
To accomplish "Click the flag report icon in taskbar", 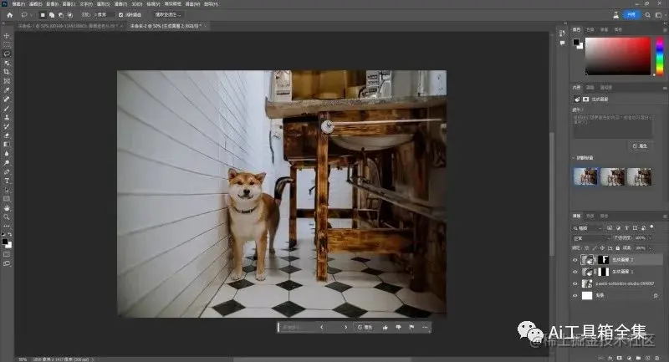I will pos(411,328).
